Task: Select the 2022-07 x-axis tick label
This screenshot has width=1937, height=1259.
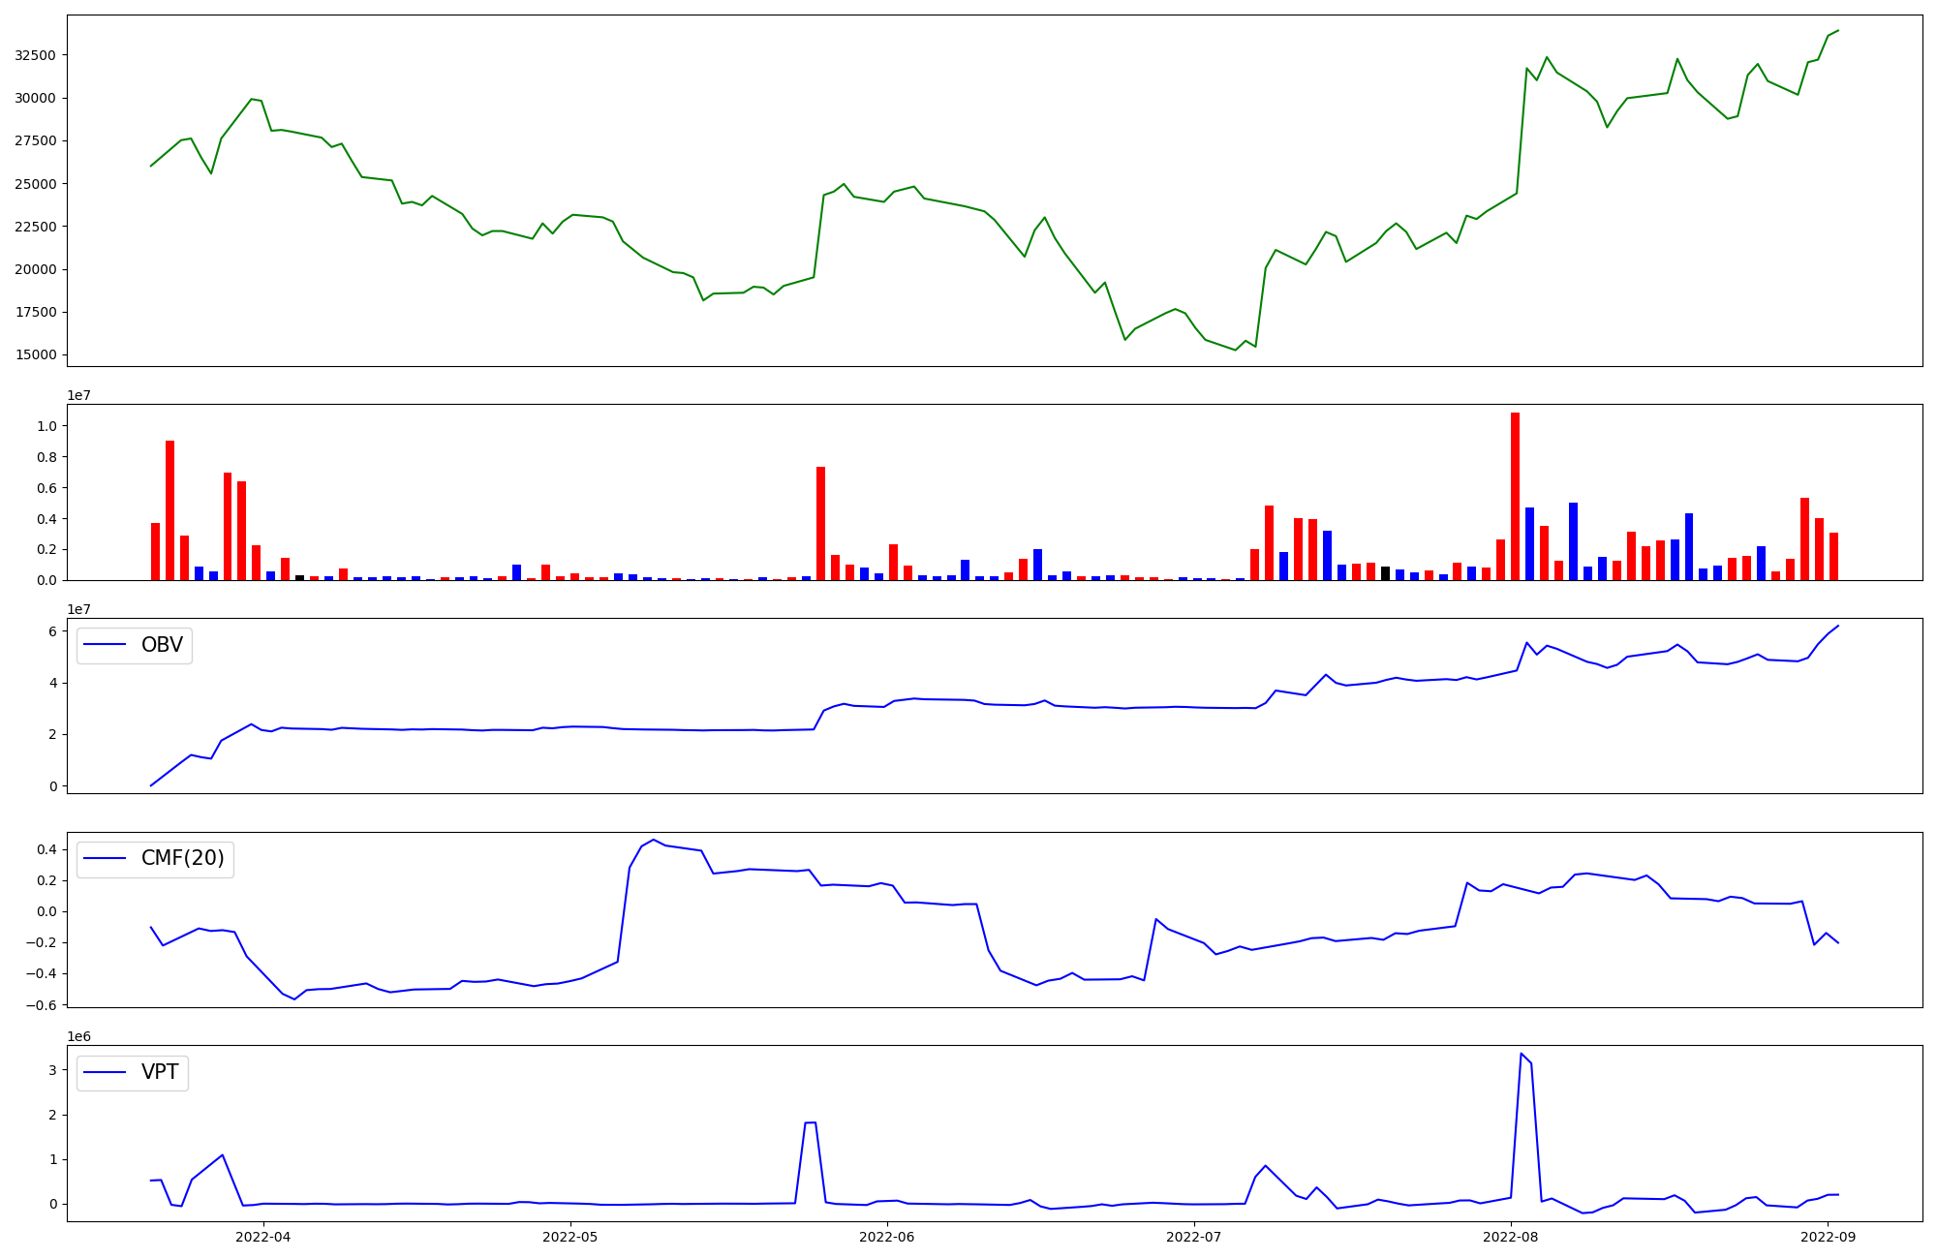Action: coord(1194,1237)
